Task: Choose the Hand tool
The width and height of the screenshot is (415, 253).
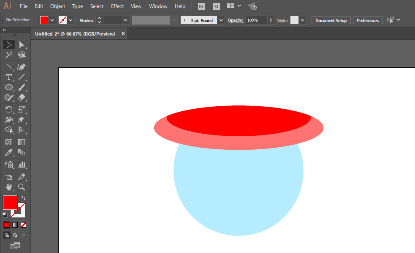Action: click(x=9, y=187)
